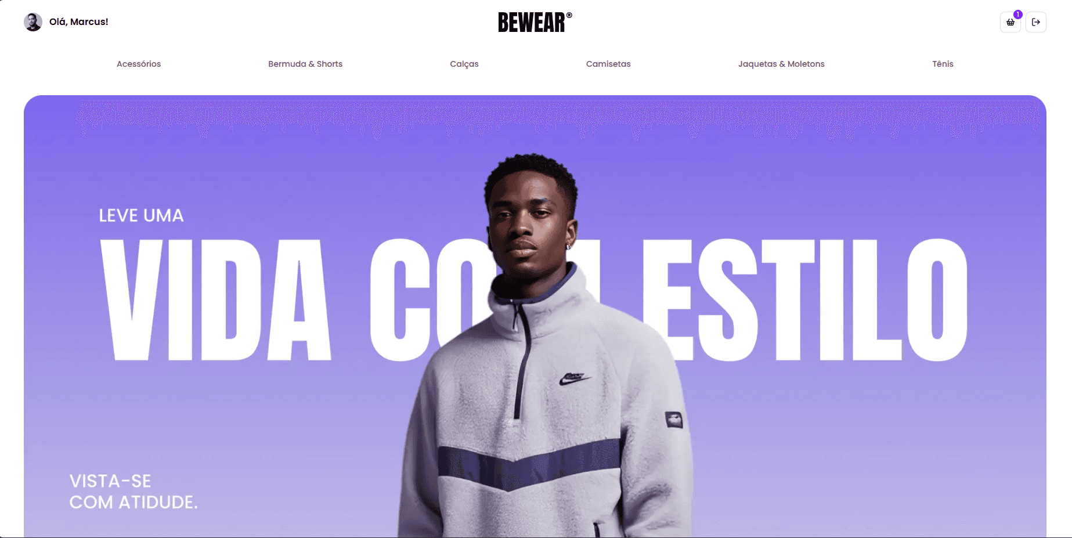This screenshot has width=1072, height=538.
Task: Click the Nike swoosh on jacket
Action: click(575, 378)
